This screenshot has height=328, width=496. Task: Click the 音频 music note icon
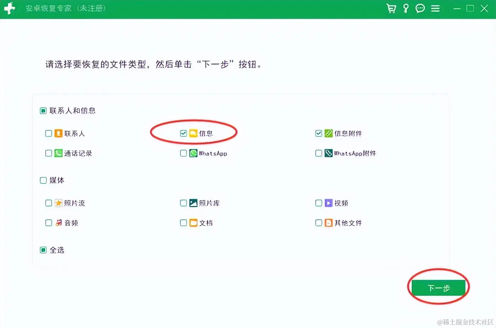coord(58,223)
